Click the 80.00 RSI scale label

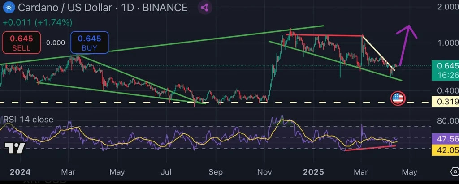(x=448, y=120)
